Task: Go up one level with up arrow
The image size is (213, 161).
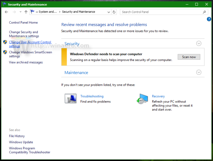Action: [26, 12]
